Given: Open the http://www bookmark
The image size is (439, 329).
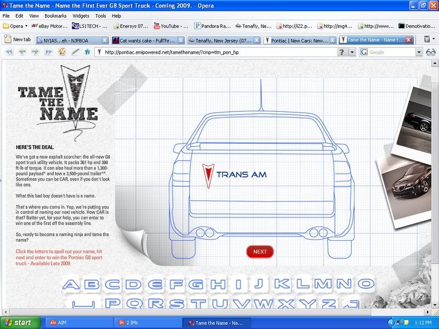Looking at the screenshot, I should pyautogui.click(x=376, y=26).
